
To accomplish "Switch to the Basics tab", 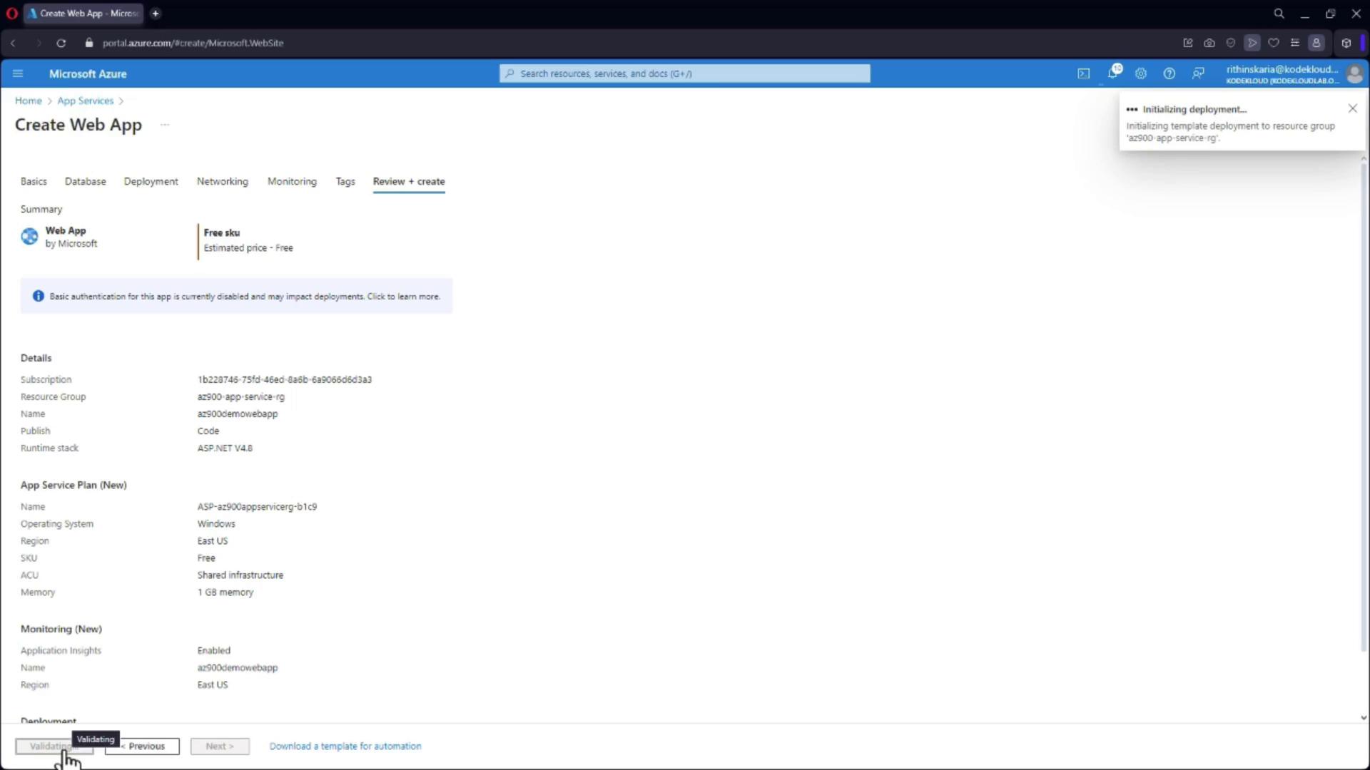I will [x=34, y=181].
